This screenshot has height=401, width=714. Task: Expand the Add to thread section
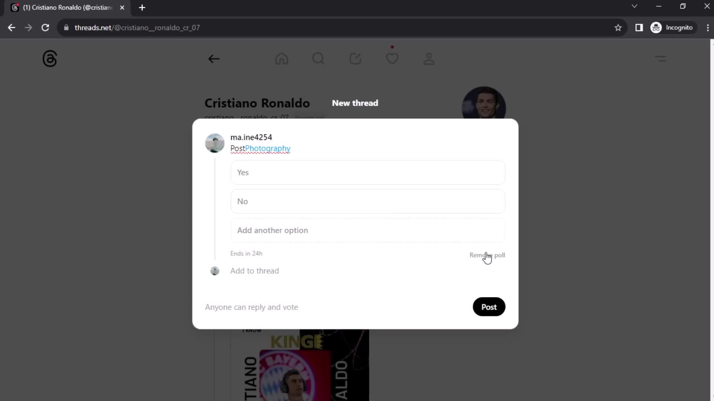tap(255, 271)
